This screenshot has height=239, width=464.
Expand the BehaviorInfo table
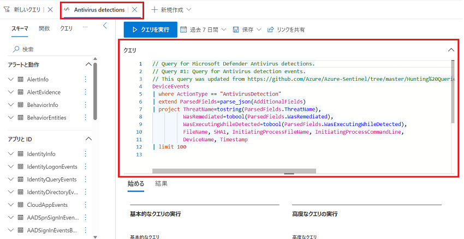pyautogui.click(x=11, y=105)
